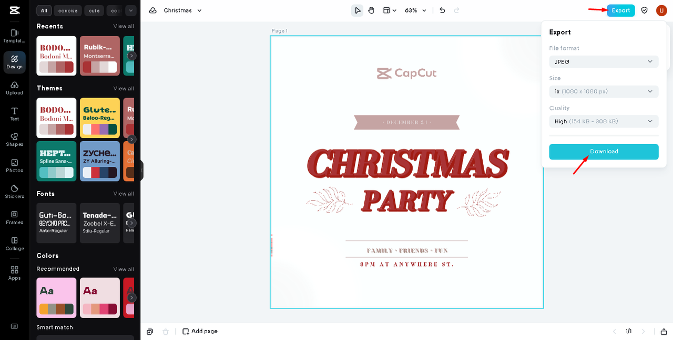Open the Apps sidebar panel

[15, 273]
